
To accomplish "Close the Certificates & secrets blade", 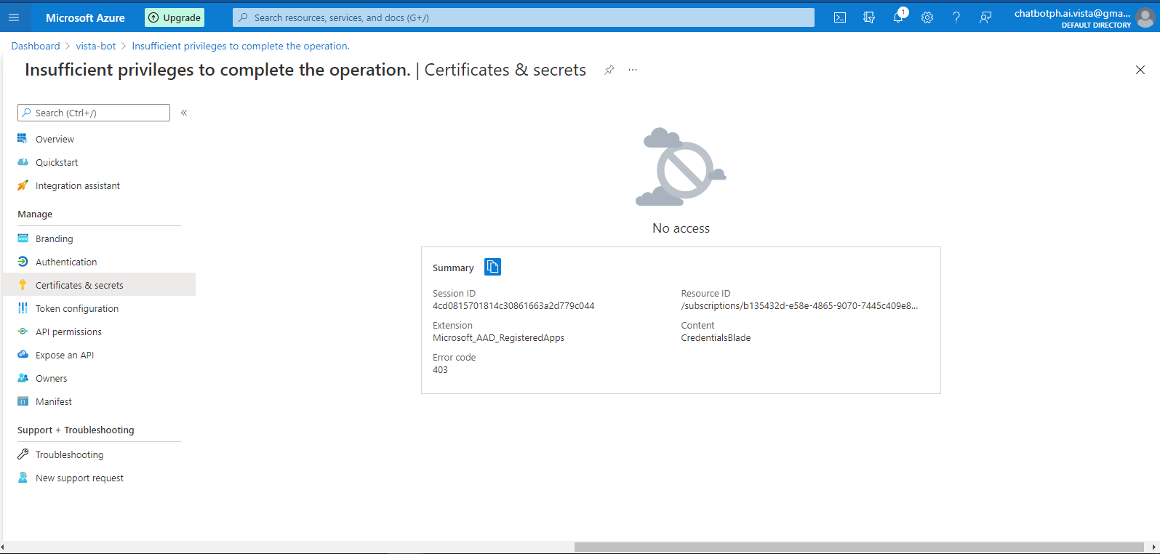I will pos(1140,70).
